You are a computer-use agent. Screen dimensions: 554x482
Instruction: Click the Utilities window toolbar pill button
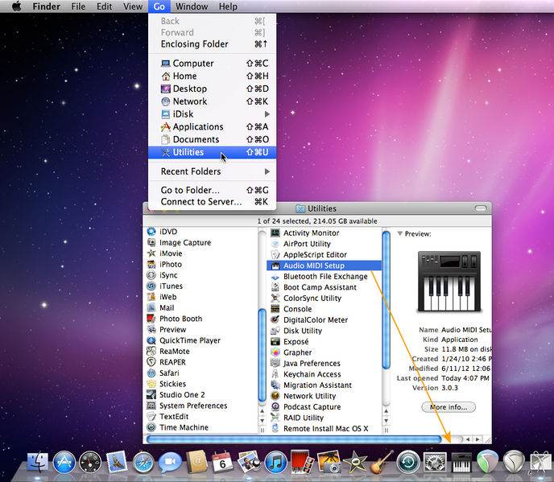tap(481, 208)
